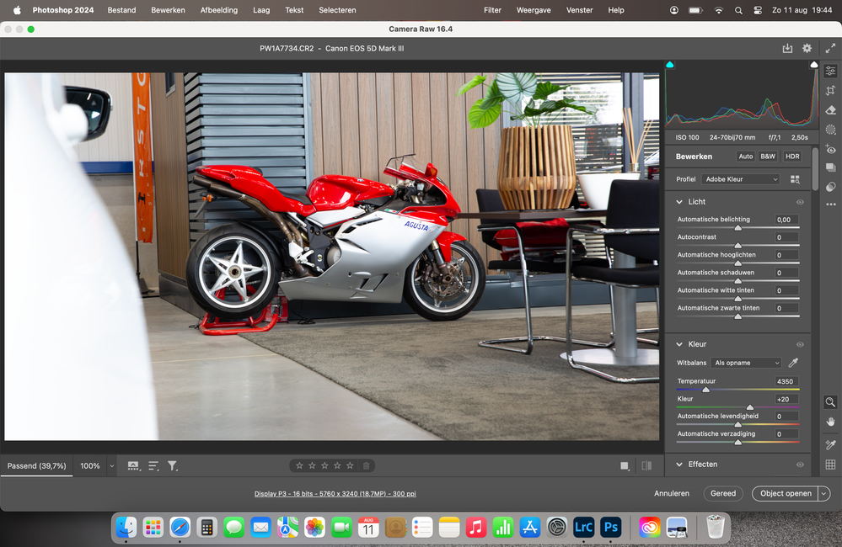Select the Red eye removal tool

click(x=830, y=149)
